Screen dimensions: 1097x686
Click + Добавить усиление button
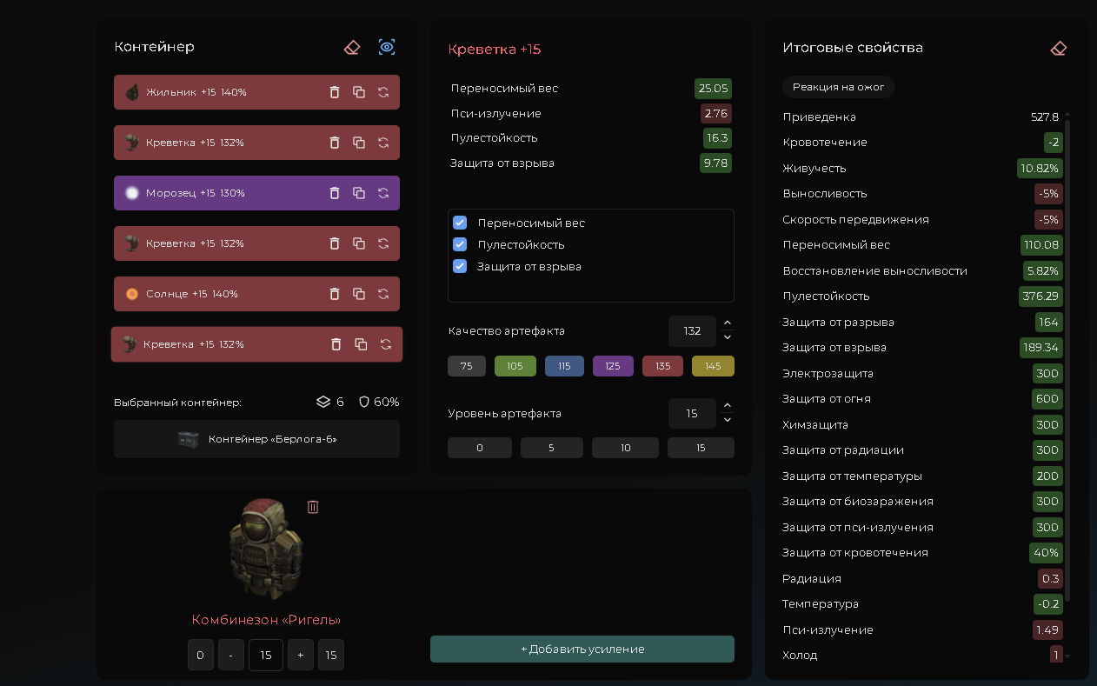point(582,649)
